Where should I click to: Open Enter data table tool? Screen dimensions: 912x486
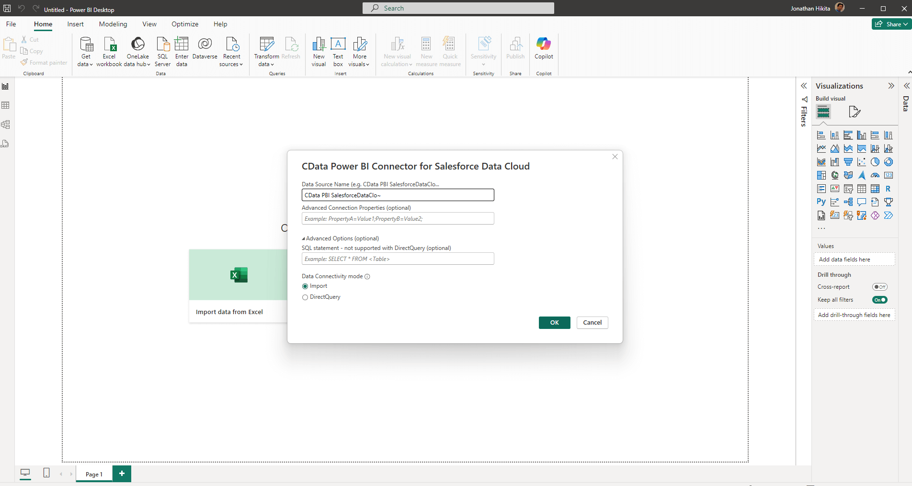pos(182,52)
